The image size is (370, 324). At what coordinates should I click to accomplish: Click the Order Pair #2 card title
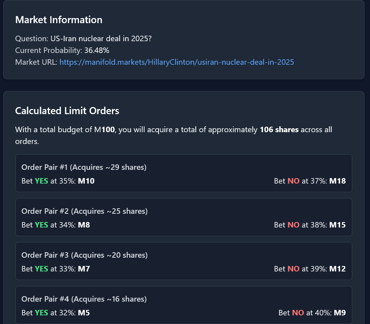pos(84,211)
